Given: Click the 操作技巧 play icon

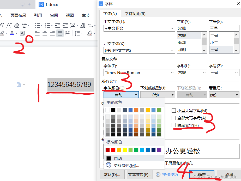Looking at the screenshot, I should click(x=158, y=174).
